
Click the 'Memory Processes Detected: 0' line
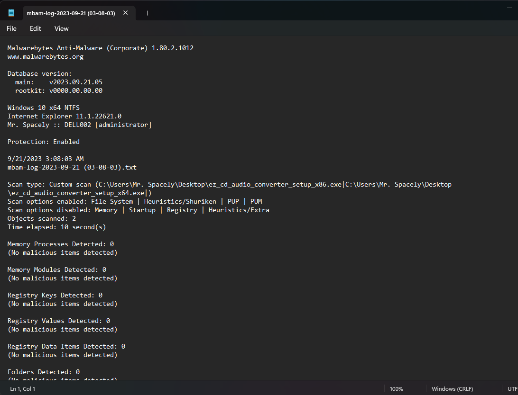pyautogui.click(x=61, y=244)
